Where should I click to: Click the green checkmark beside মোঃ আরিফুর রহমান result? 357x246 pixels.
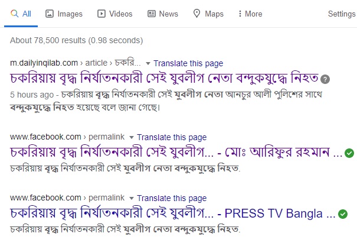coord(349,153)
